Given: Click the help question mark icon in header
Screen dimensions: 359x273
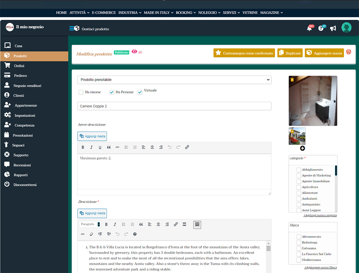Looking at the screenshot, I should (321, 28).
